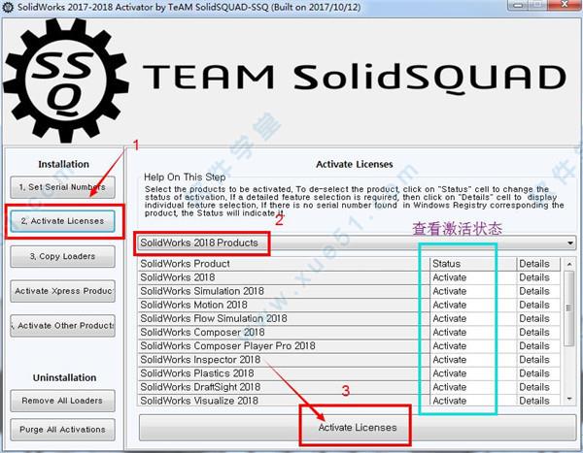Open Details for SolidWorks Composer 2018
Image resolution: width=583 pixels, height=453 pixels.
(x=538, y=333)
